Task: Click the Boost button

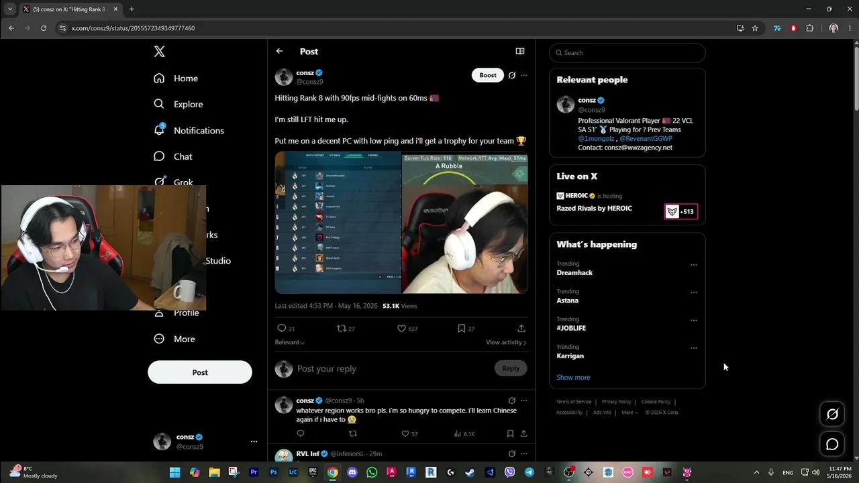Action: click(488, 75)
